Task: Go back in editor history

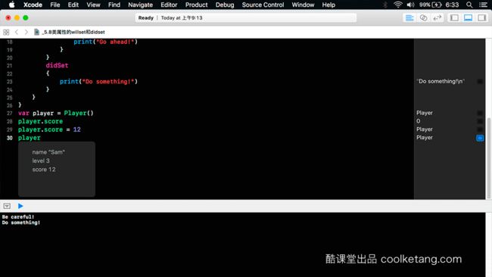Action: coord(17,32)
